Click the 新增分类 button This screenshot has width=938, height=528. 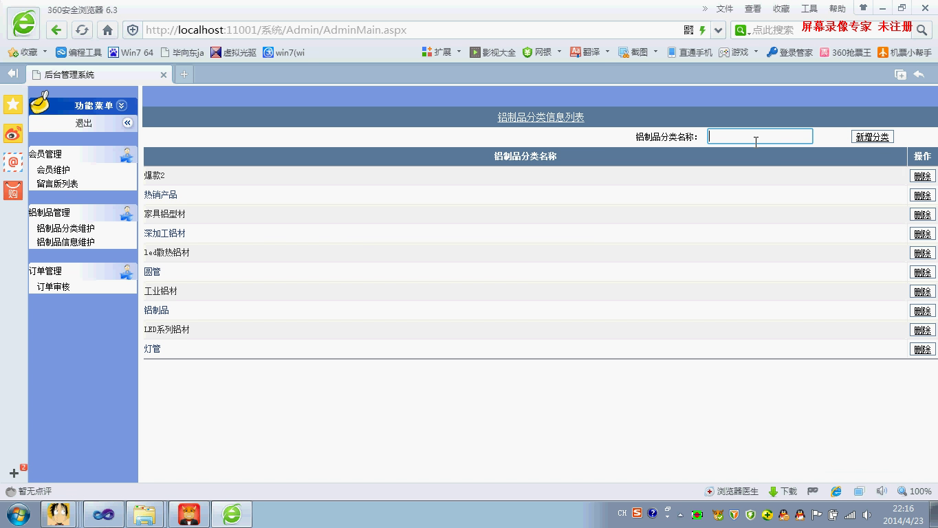click(872, 137)
